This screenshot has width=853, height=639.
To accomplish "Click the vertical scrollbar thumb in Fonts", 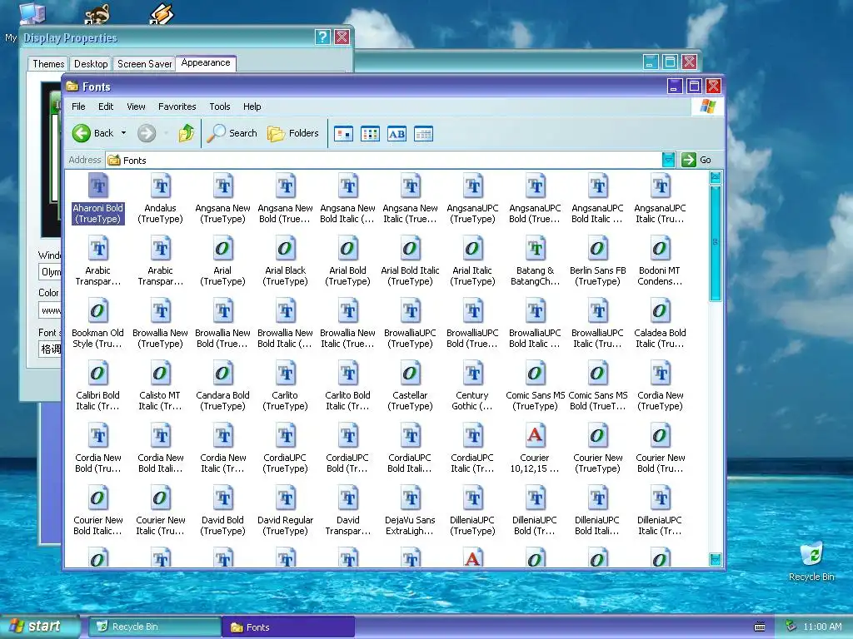I will click(716, 243).
